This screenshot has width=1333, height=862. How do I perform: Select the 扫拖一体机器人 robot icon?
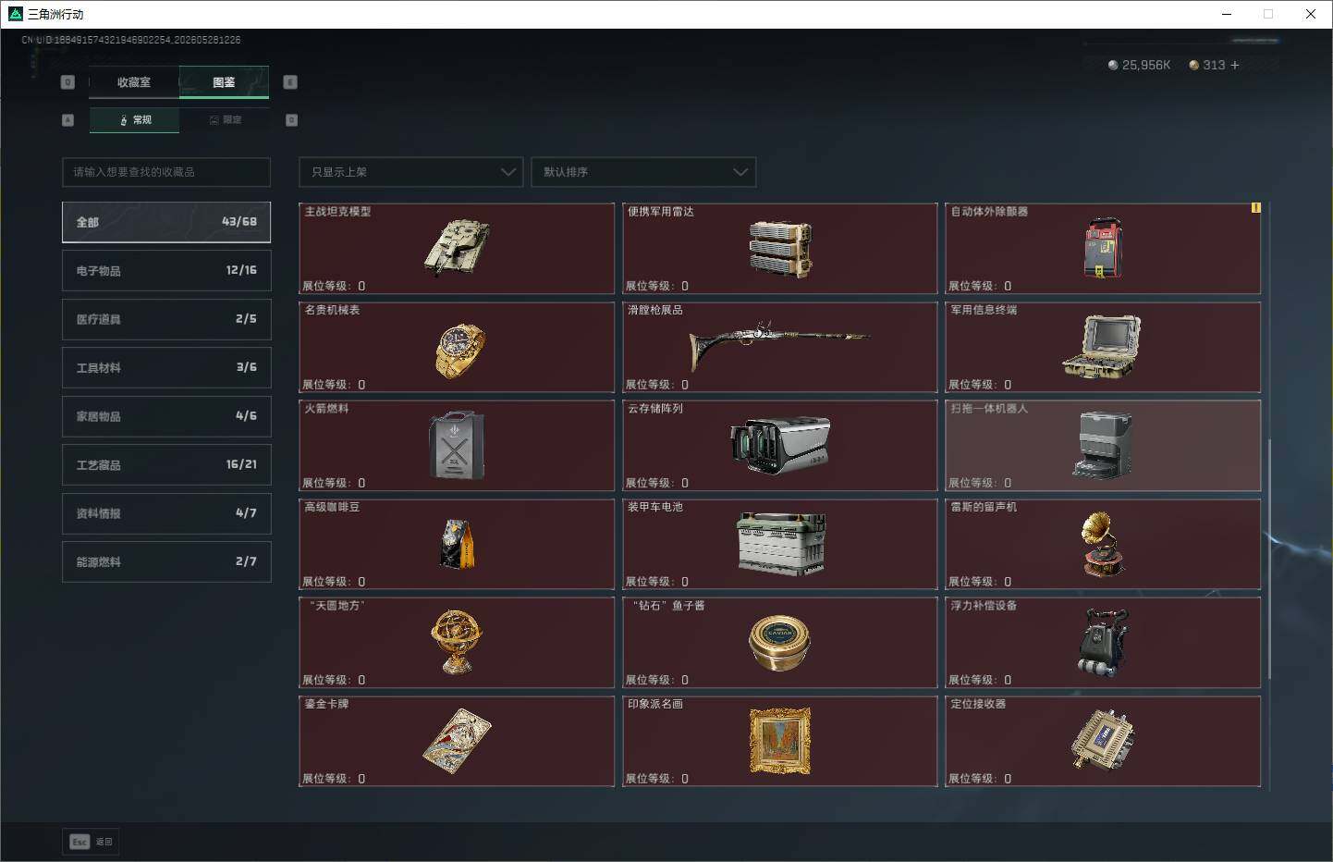click(x=1103, y=446)
